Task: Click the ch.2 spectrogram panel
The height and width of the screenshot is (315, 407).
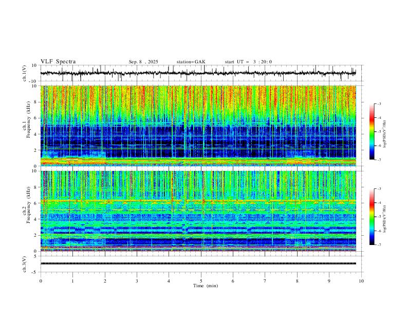Action: click(198, 211)
